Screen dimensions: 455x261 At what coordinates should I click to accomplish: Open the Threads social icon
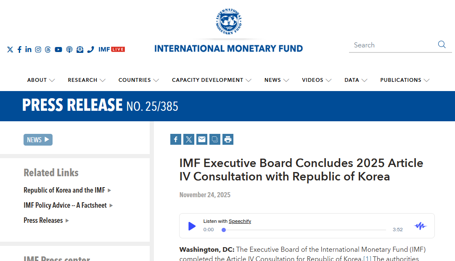(x=48, y=50)
